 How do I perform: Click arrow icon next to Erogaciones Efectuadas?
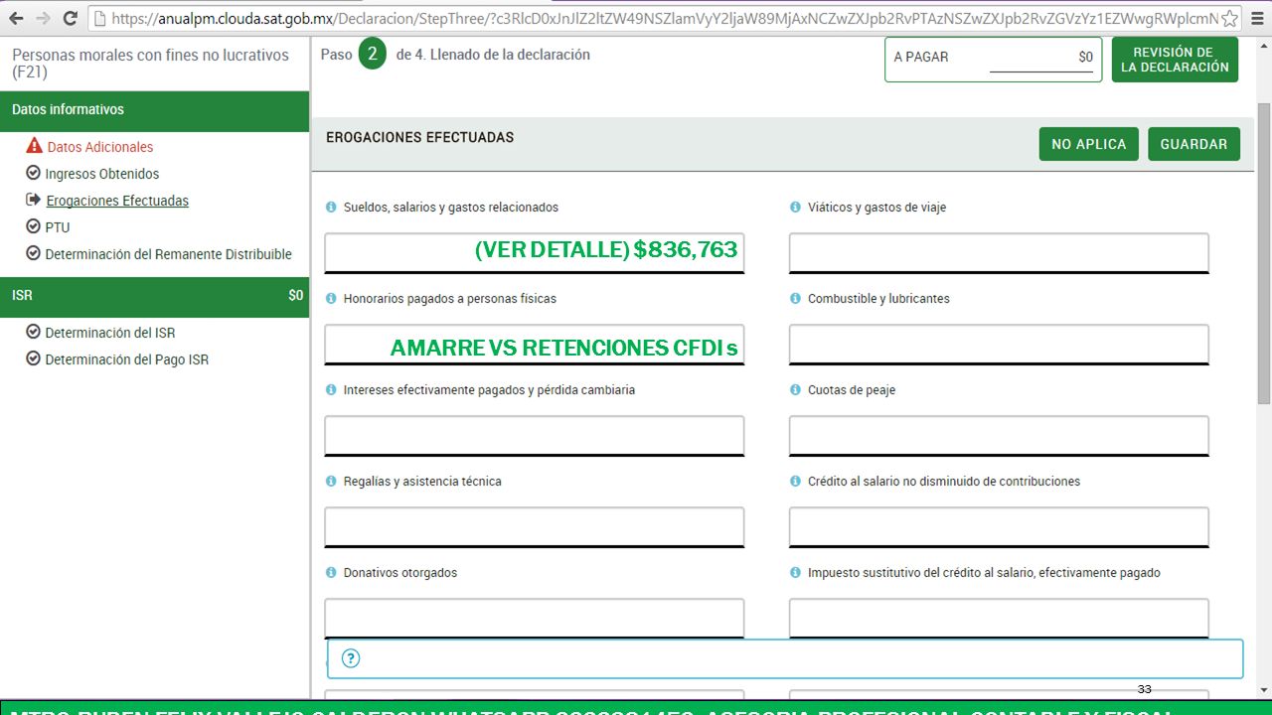33,200
